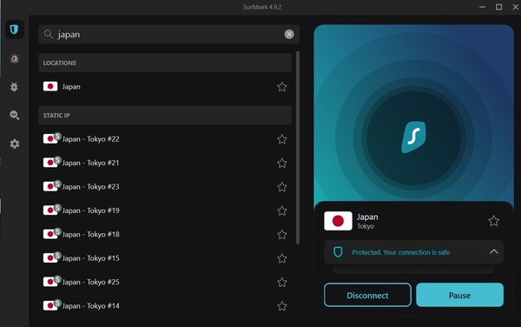Connect to Japan - Tokyo #19
521x327 pixels.
[x=165, y=210]
